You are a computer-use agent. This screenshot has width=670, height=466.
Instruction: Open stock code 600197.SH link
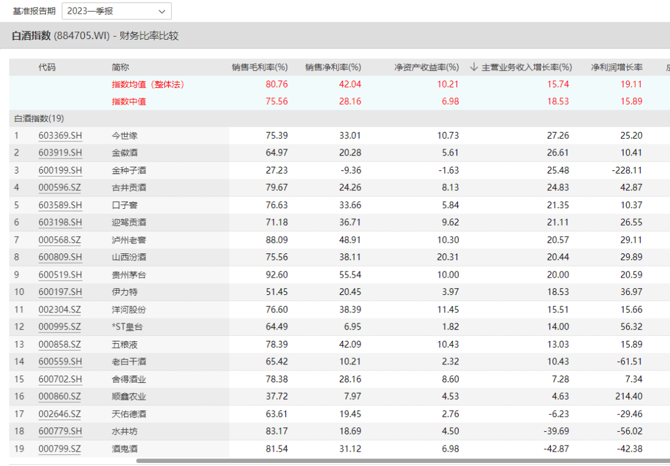pos(60,292)
